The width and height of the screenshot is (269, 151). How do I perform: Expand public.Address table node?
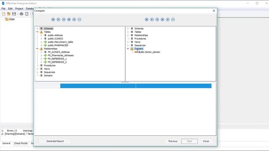[41, 35]
